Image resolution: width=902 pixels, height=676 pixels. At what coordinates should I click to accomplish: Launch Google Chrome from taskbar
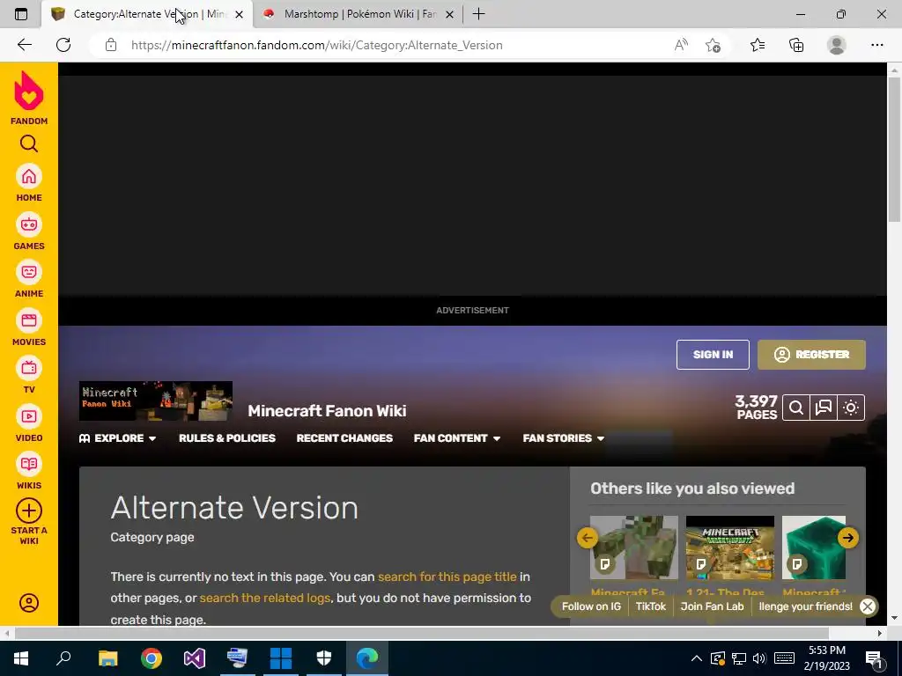click(x=152, y=658)
